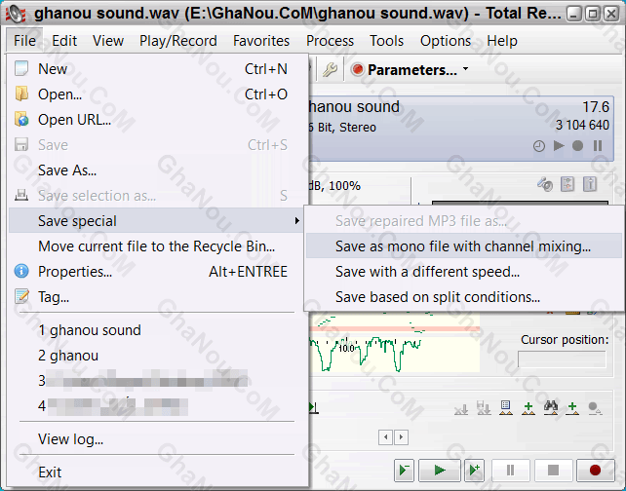Click the small pause indicator in info panel
This screenshot has width=626, height=491.
pos(598,146)
